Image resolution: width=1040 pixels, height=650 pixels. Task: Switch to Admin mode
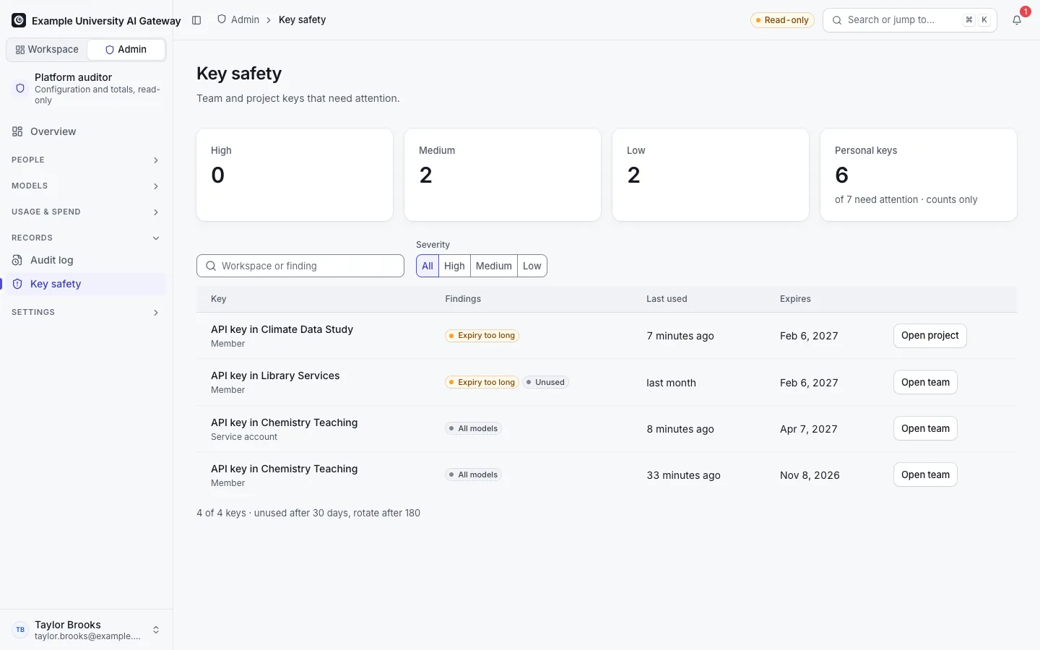(x=126, y=49)
